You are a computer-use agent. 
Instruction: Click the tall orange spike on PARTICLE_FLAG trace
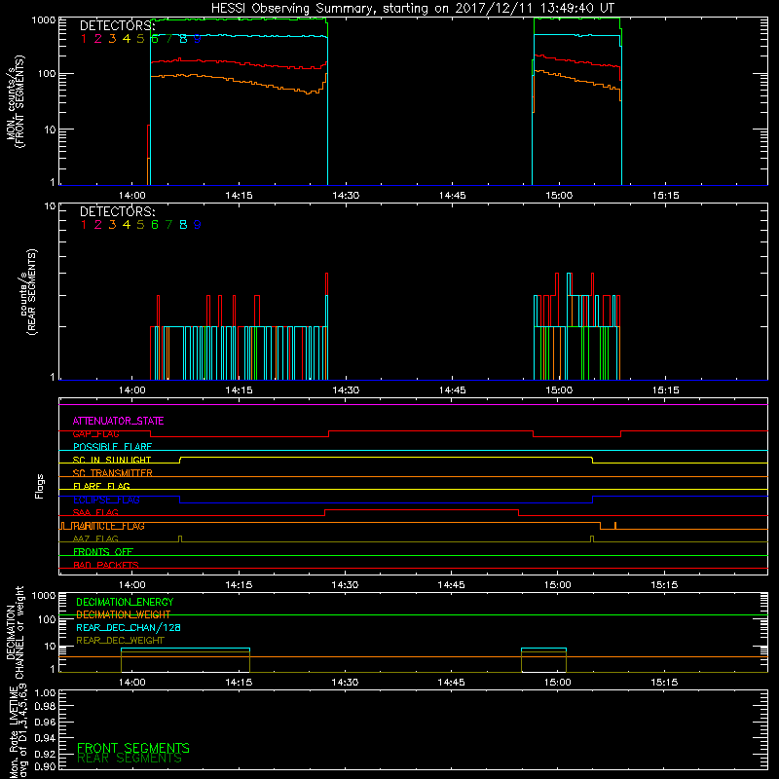(x=615, y=526)
